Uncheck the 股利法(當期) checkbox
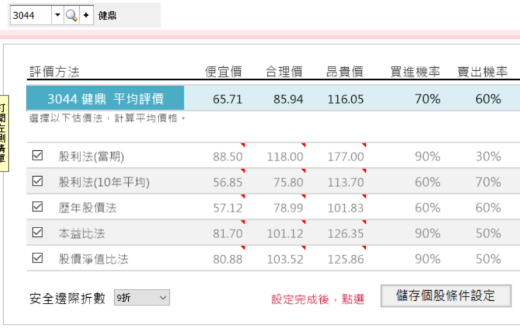The width and height of the screenshot is (520, 332). (37, 155)
